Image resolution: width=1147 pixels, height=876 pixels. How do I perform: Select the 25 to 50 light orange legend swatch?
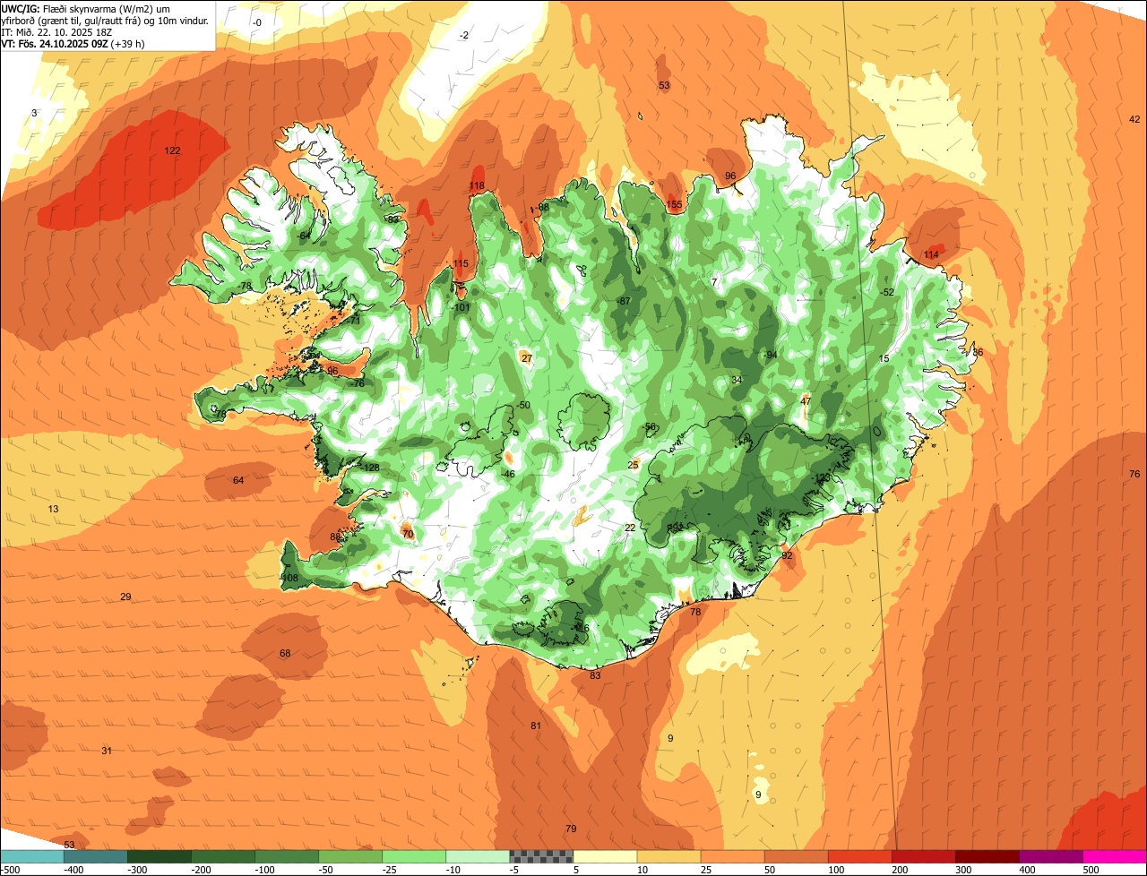[x=732, y=855]
